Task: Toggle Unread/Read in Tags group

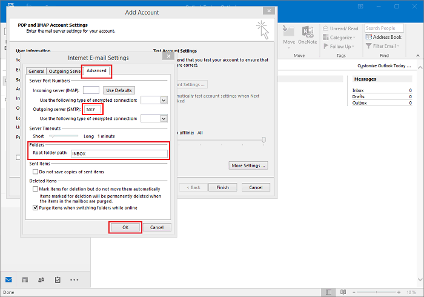Action: click(340, 28)
